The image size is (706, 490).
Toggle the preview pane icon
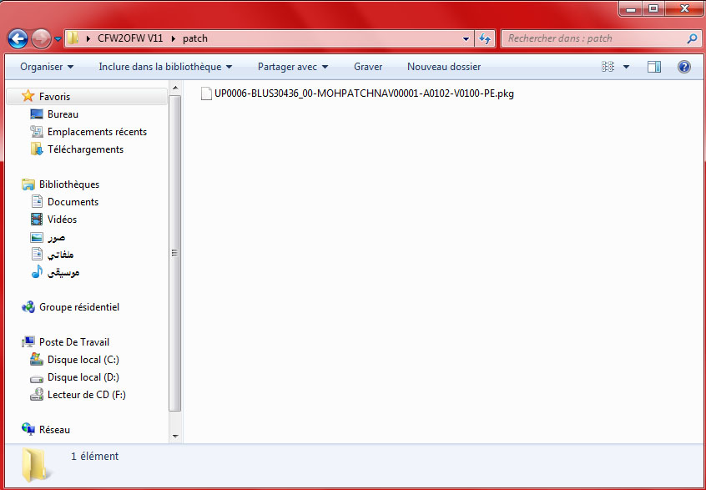[654, 67]
